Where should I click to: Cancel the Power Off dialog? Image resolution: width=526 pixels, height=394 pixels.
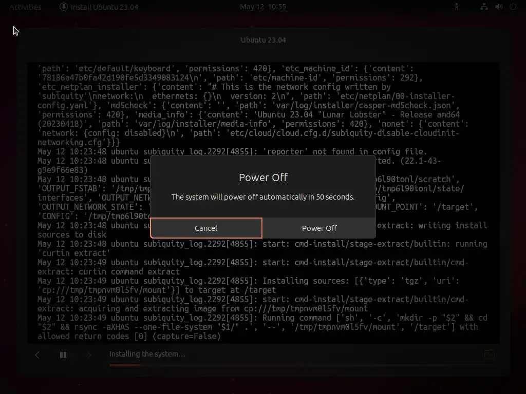coord(206,228)
